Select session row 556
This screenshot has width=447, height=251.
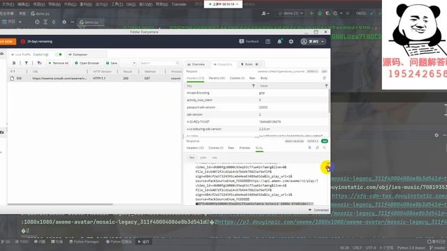pos(95,78)
